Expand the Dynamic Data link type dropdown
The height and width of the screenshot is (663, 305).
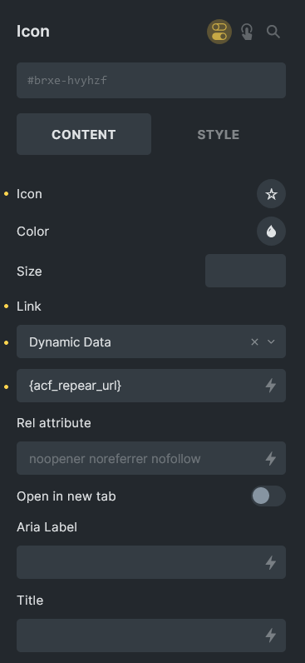(151, 341)
